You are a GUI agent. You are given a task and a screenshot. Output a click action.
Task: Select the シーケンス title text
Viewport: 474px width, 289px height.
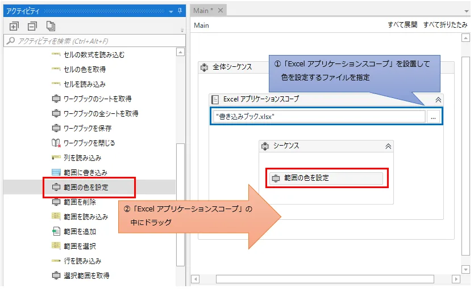(286, 146)
